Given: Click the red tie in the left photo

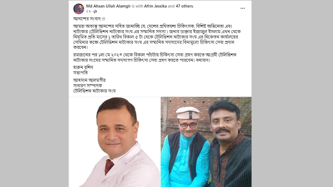Looking at the screenshot, I should [x=109, y=167].
